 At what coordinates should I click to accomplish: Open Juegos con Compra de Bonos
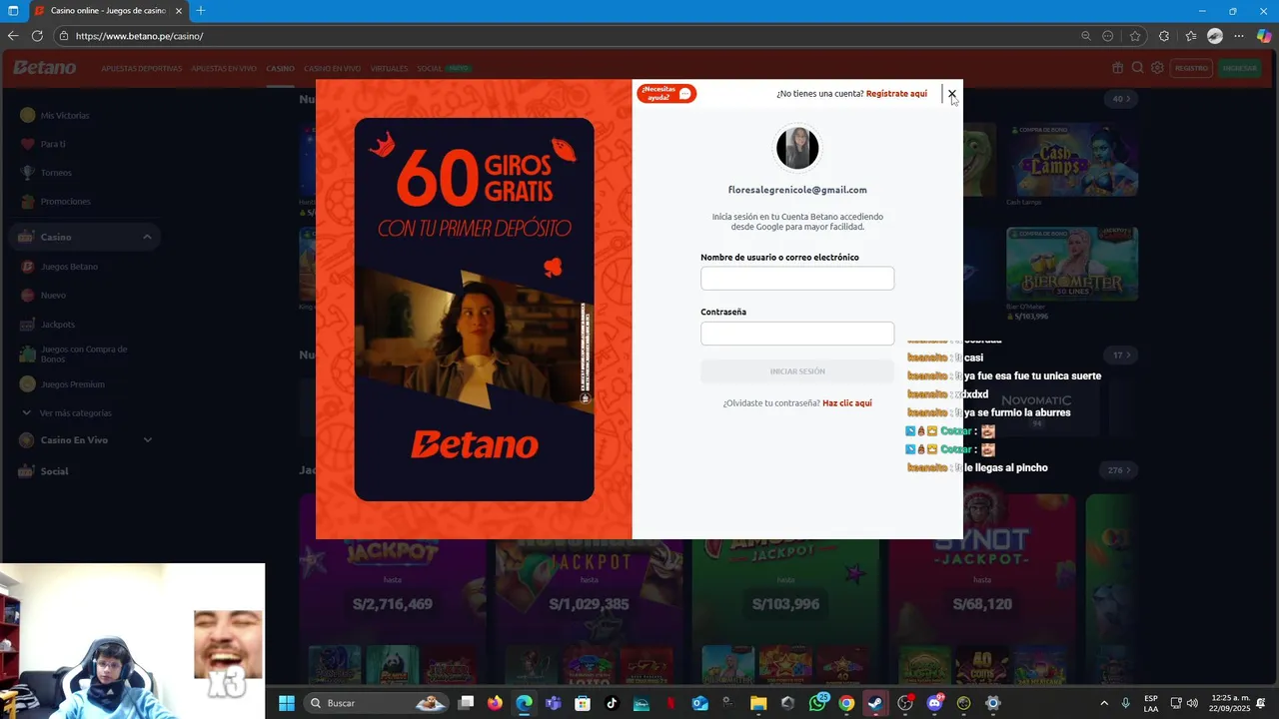(84, 354)
